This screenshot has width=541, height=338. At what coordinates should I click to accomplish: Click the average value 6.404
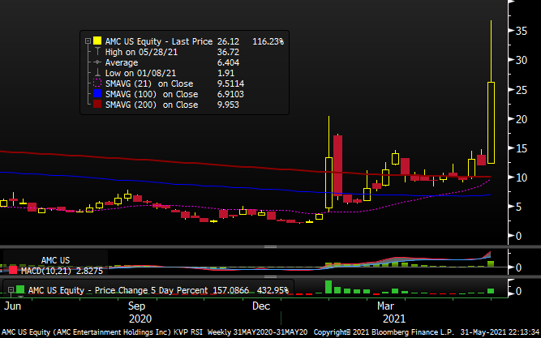[228, 62]
